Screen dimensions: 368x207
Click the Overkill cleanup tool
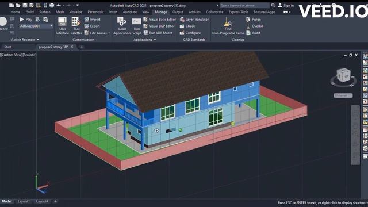pyautogui.click(x=255, y=26)
